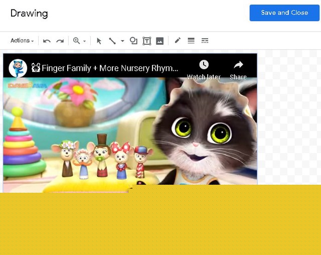Screen dimensions: 321x255
Task: Expand the Actions dropdown menu
Action: 22,41
